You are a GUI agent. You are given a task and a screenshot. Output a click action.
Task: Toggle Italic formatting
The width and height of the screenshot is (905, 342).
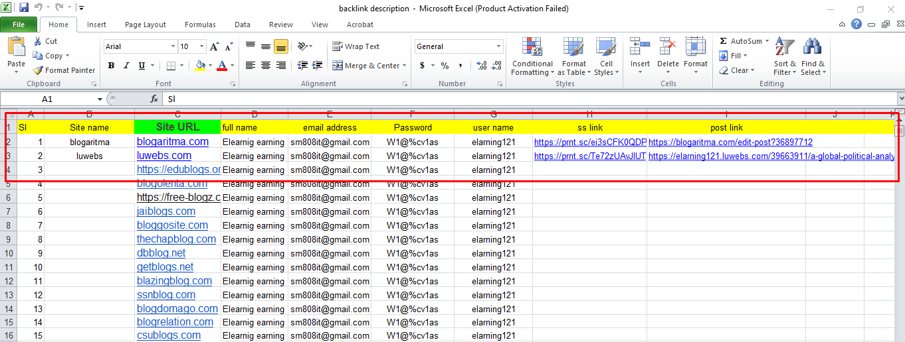(126, 66)
